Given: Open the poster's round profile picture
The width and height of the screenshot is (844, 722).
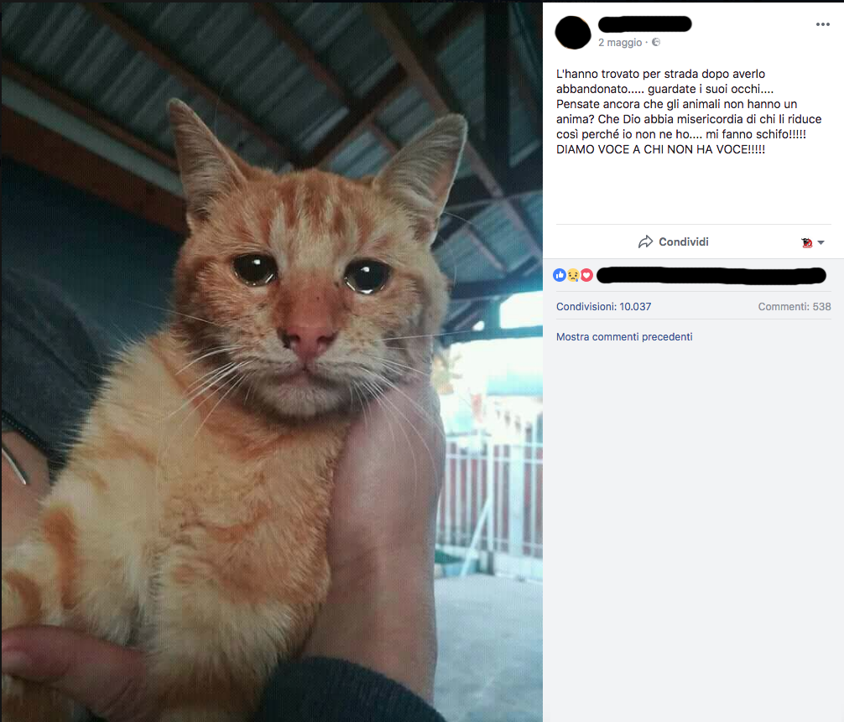Looking at the screenshot, I should (x=573, y=32).
